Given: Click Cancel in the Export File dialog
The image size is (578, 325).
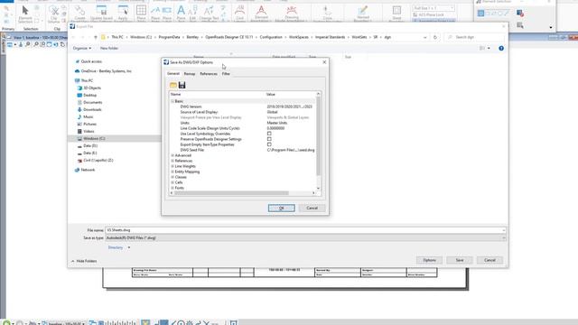Looking at the screenshot, I should [x=489, y=260].
